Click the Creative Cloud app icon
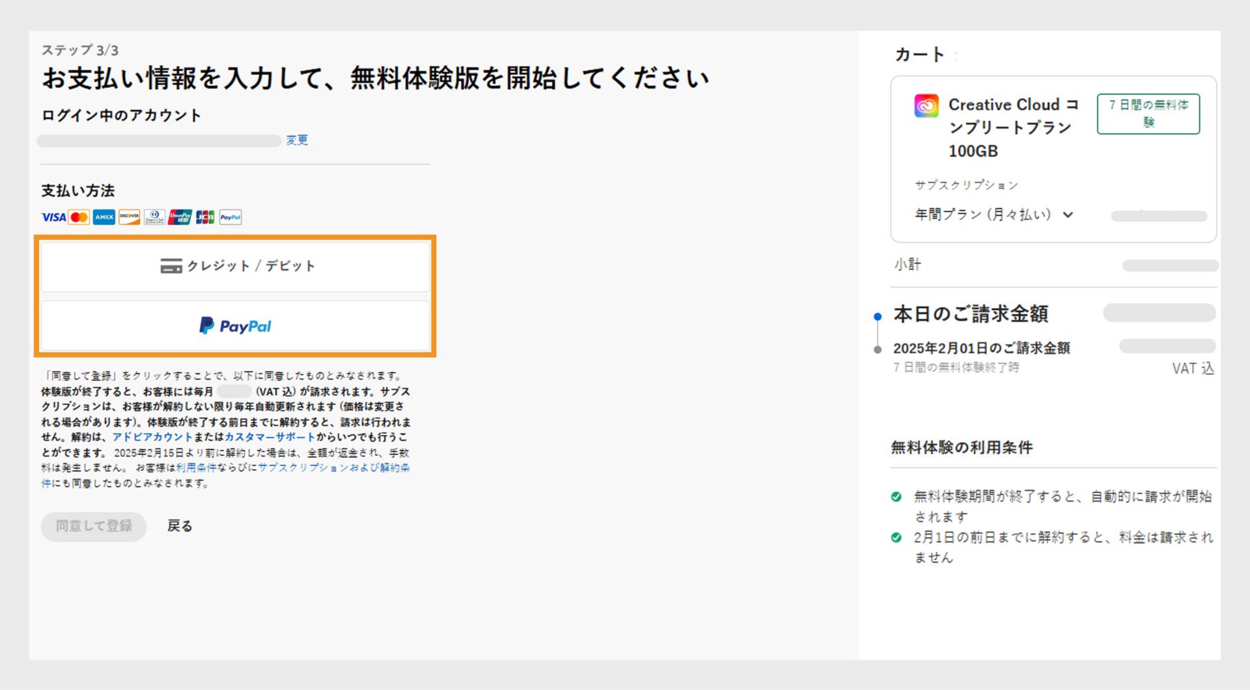The height and width of the screenshot is (690, 1250). click(x=926, y=105)
